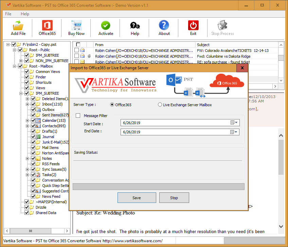
Task: Click the Deleted Items folder icon
Action: coord(38,99)
